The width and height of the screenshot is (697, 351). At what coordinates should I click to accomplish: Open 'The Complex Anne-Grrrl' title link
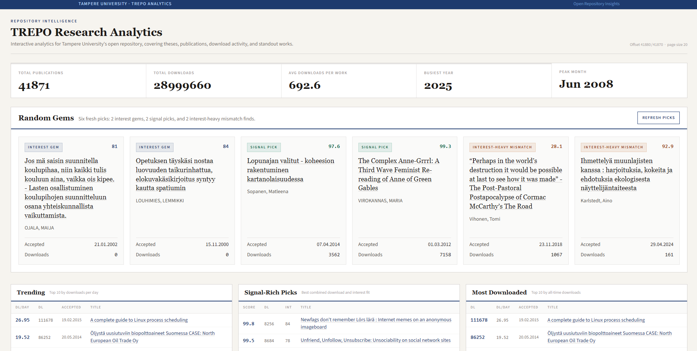[399, 174]
